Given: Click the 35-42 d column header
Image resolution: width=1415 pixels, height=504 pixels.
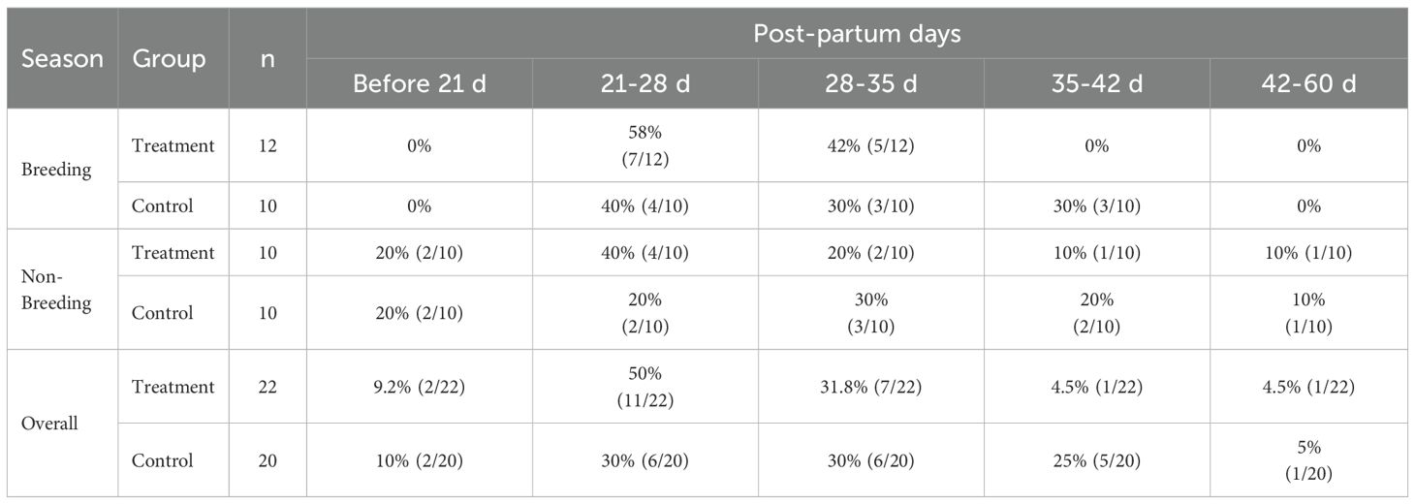Looking at the screenshot, I should point(1096,83).
